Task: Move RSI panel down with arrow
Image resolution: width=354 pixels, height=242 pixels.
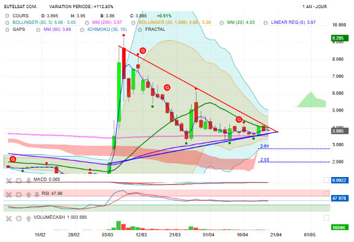Action: (x=37, y=194)
